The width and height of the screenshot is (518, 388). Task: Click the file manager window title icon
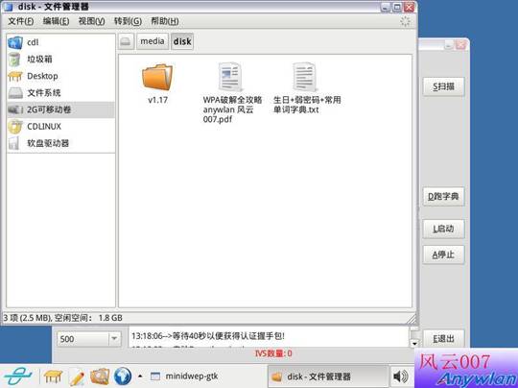(8, 7)
